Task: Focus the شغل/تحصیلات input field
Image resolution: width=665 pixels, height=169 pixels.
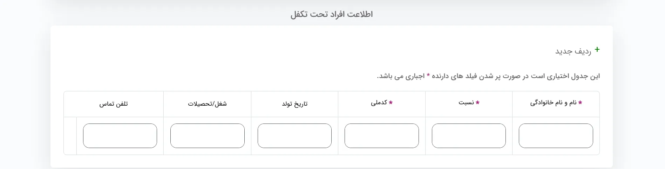Action: coord(207,136)
